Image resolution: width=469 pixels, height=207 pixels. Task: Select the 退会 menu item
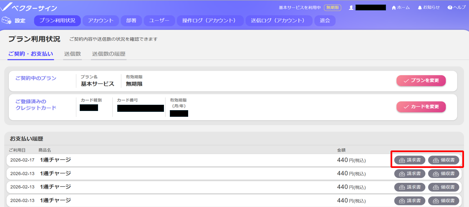[x=325, y=21]
